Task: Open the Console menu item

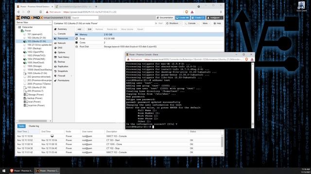Action: point(64,34)
